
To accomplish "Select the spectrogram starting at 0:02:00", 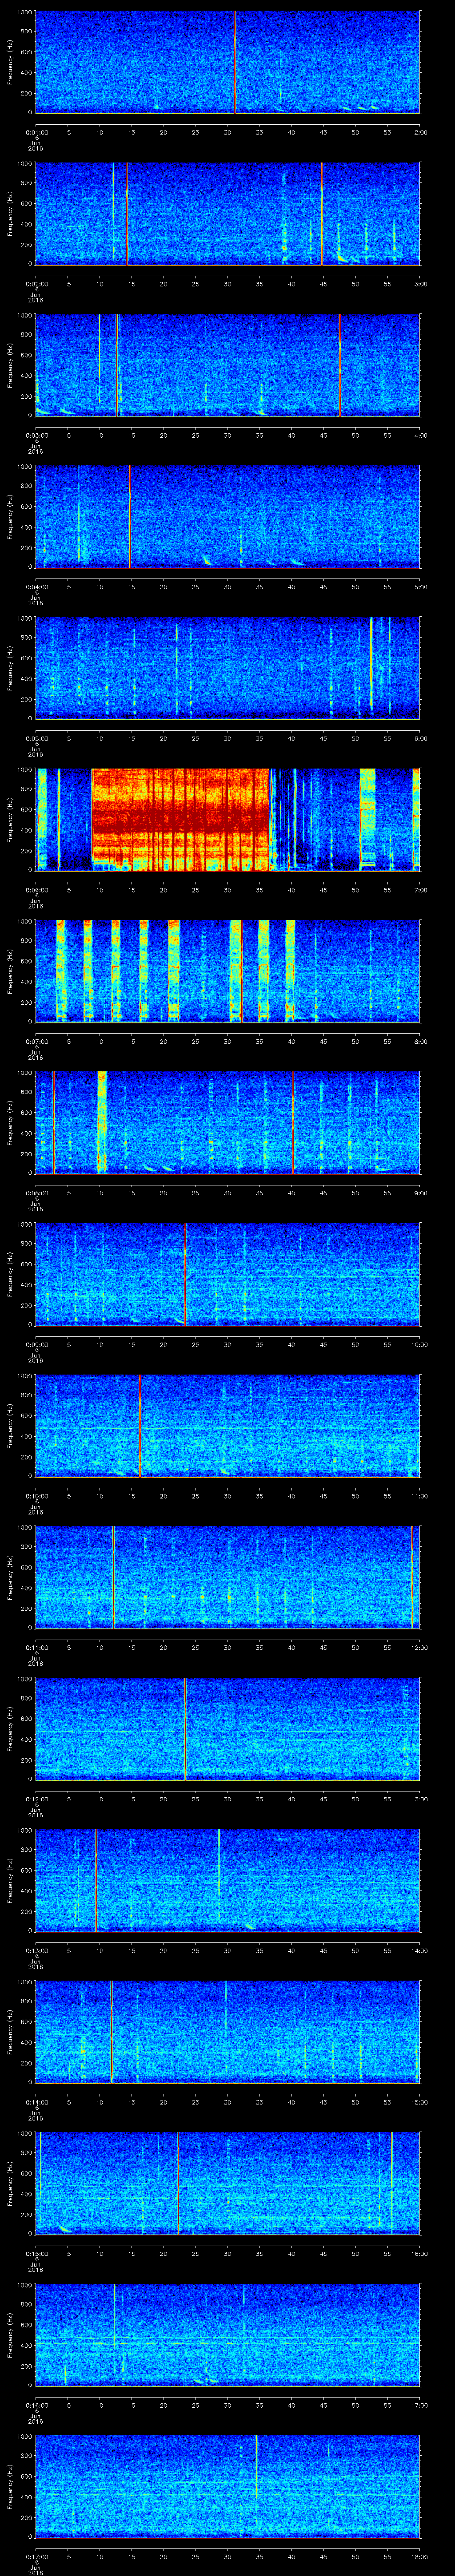I will coord(228,214).
